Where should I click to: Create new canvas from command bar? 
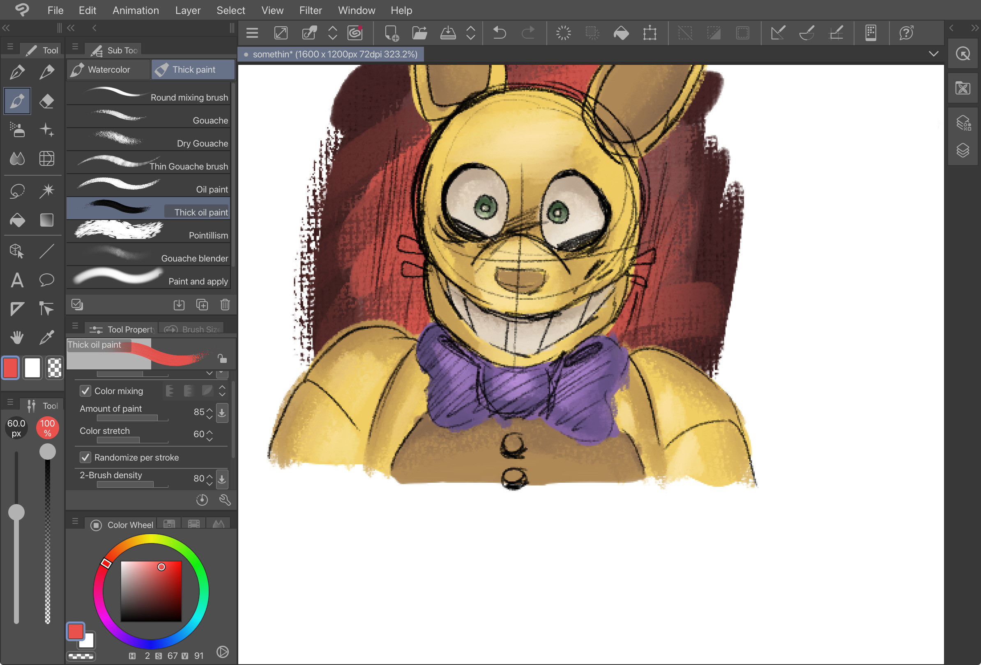(x=391, y=33)
